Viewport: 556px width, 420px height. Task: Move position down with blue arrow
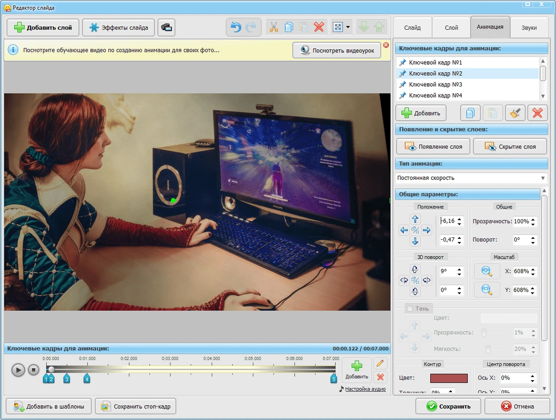(415, 241)
